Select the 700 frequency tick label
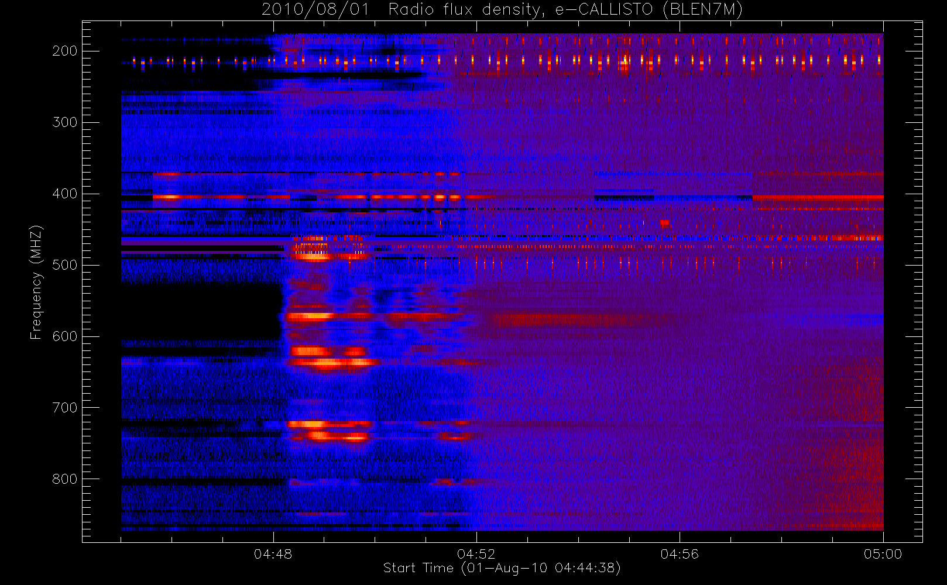The image size is (947, 585). (x=65, y=408)
